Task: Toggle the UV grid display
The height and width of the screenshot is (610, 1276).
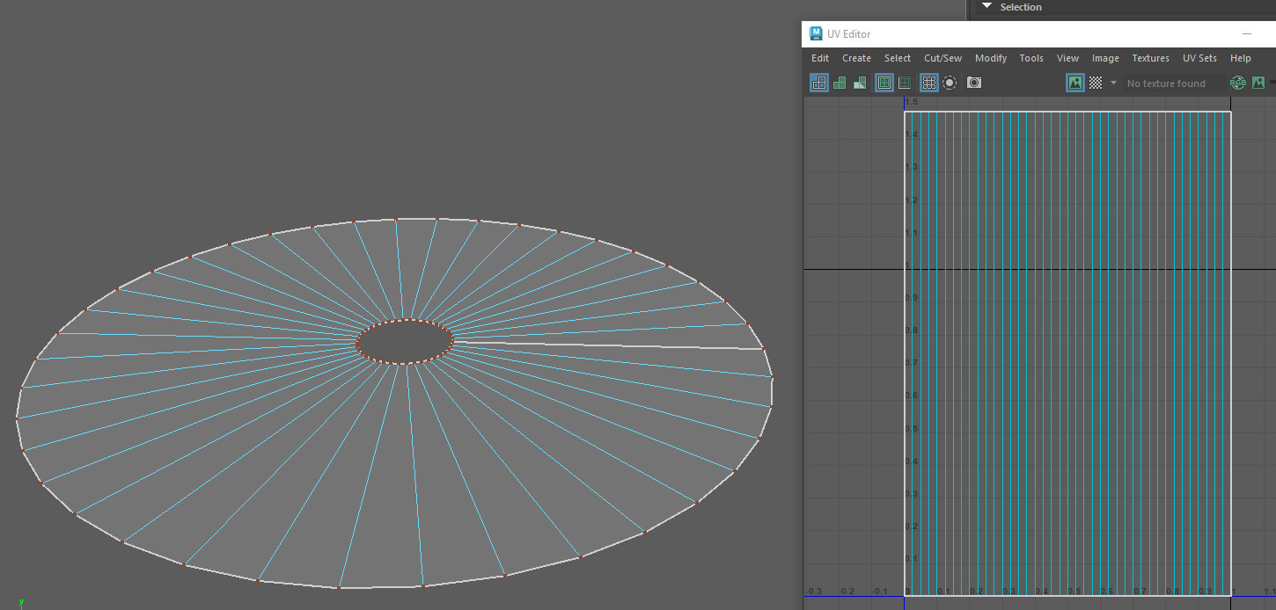Action: click(928, 83)
